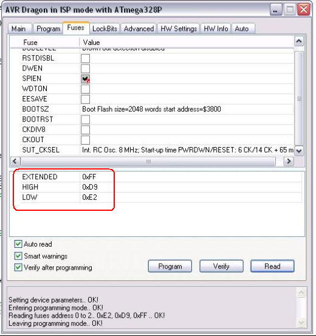316x336 pixels.
Task: Toggle the SPIEN fuse checkbox
Action: (85, 79)
